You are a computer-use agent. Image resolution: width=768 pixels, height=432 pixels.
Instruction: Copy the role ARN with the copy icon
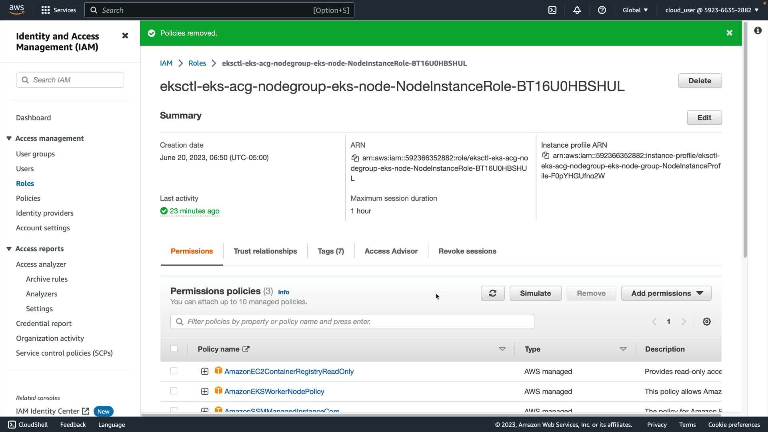tap(355, 158)
